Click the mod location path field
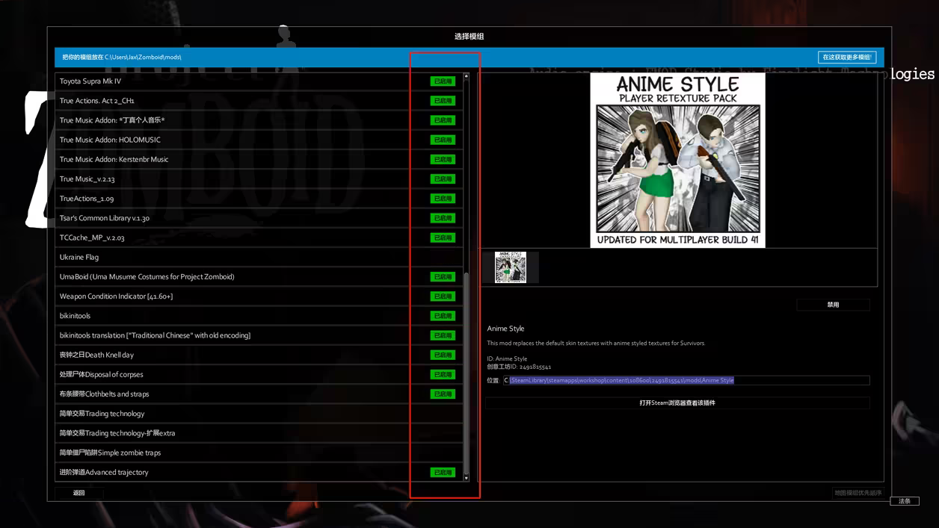Image resolution: width=939 pixels, height=528 pixels. pyautogui.click(x=686, y=380)
